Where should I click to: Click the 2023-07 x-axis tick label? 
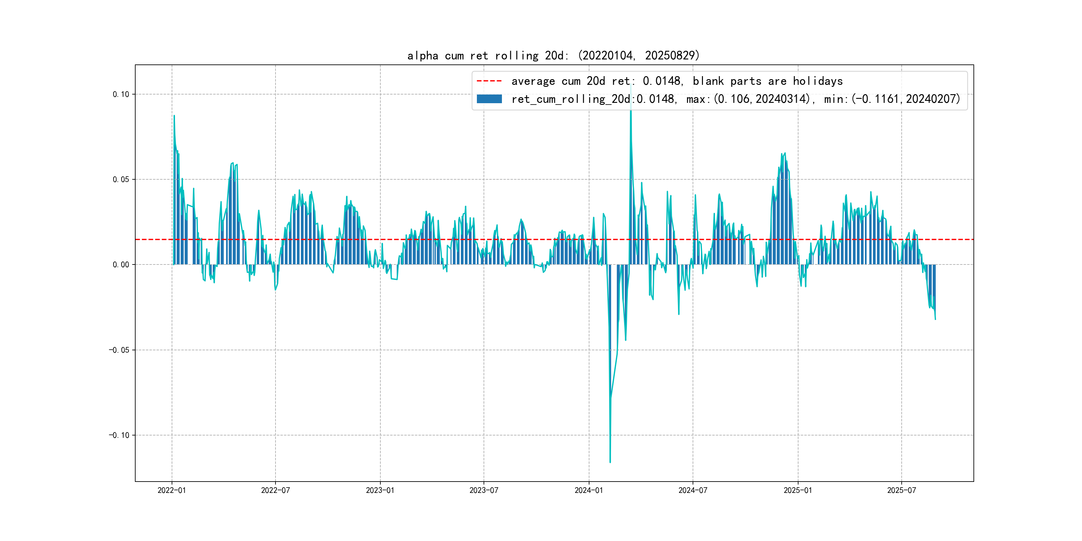[x=484, y=490]
